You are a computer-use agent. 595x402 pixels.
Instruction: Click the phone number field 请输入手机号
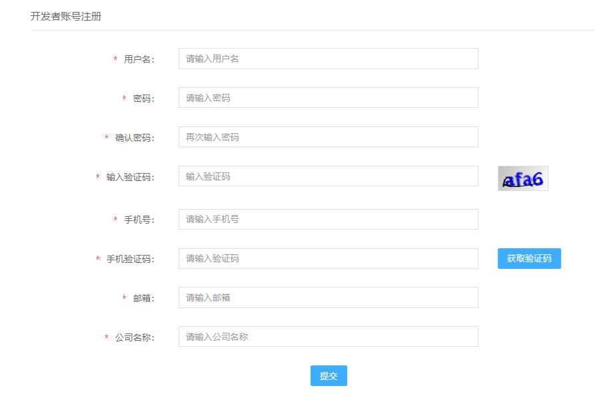[328, 220]
